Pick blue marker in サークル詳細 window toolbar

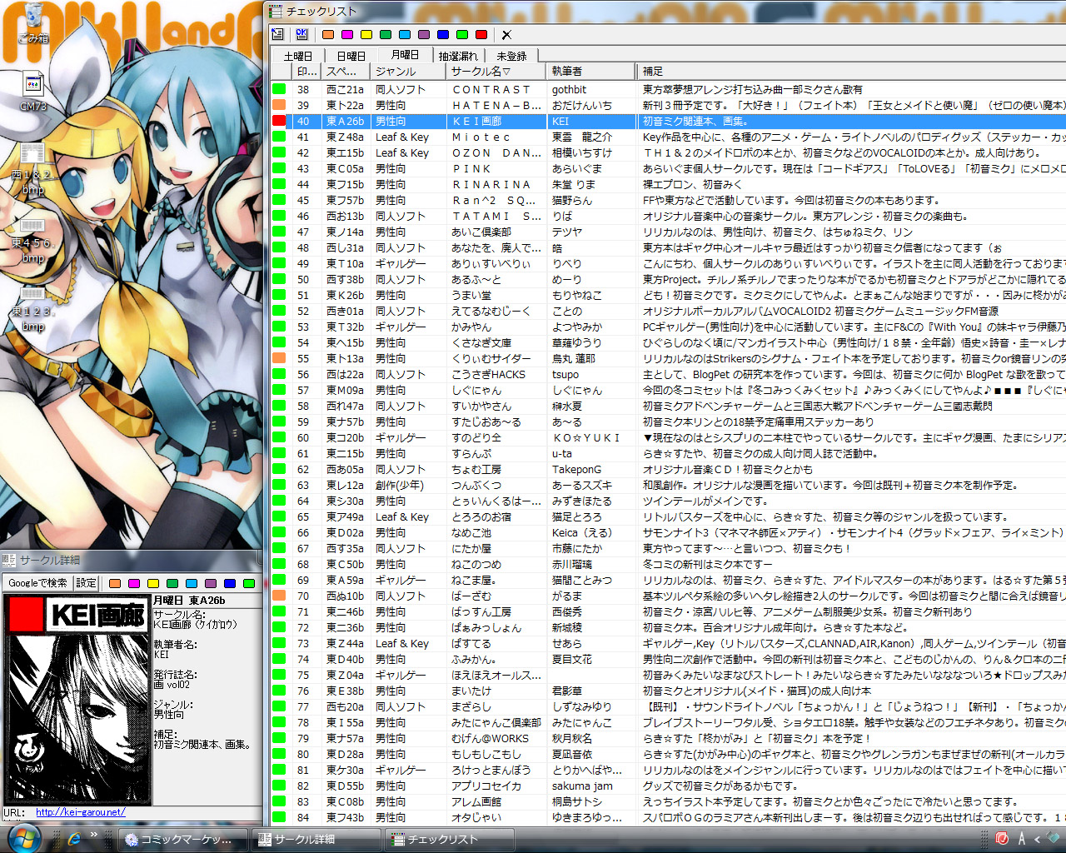(230, 583)
